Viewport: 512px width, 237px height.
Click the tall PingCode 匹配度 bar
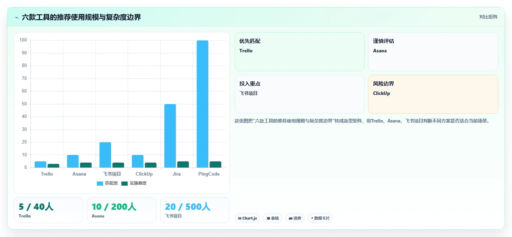[x=202, y=104]
